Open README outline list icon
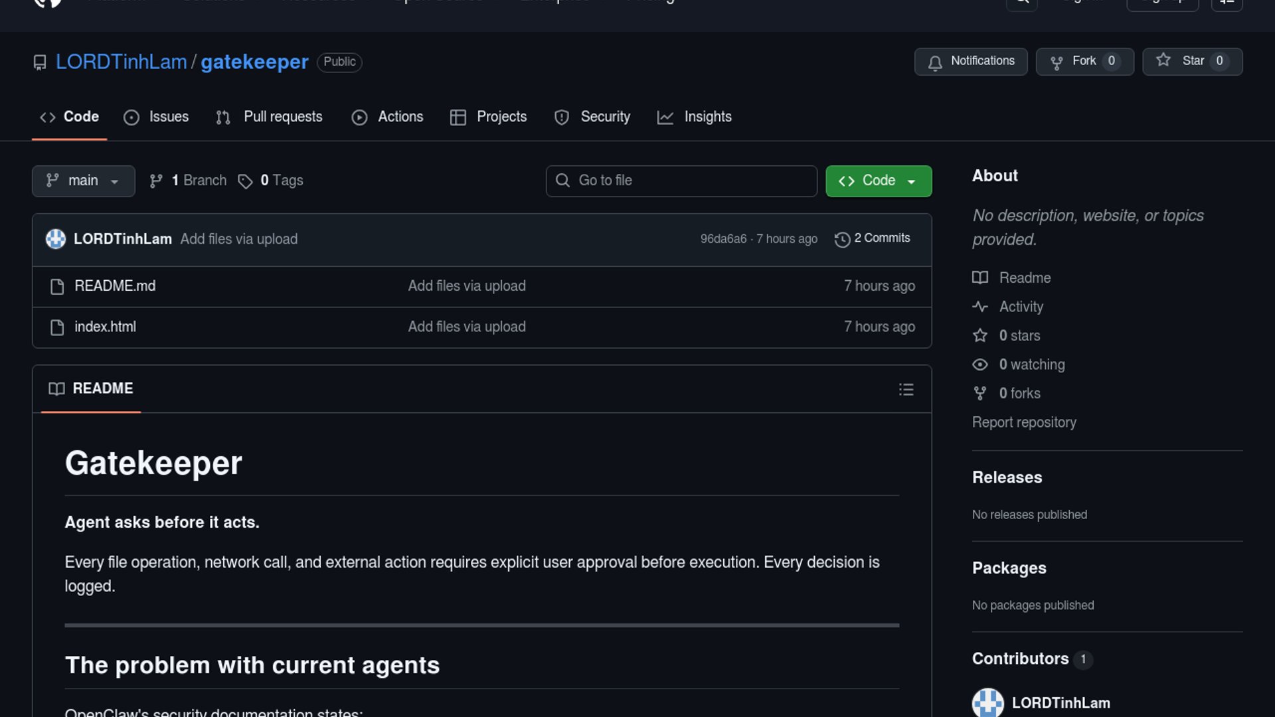The width and height of the screenshot is (1275, 717). coord(906,390)
